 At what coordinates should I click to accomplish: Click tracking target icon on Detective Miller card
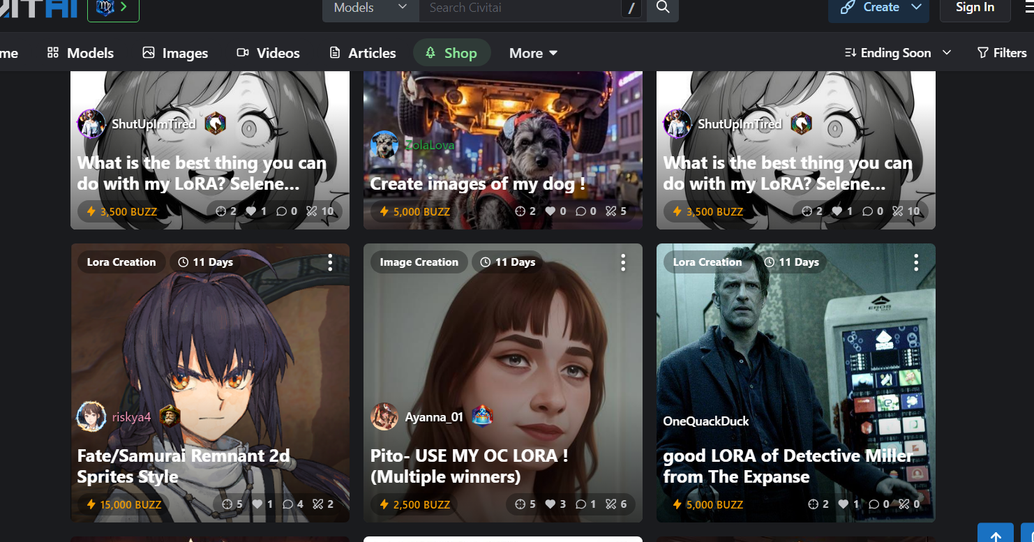[813, 504]
